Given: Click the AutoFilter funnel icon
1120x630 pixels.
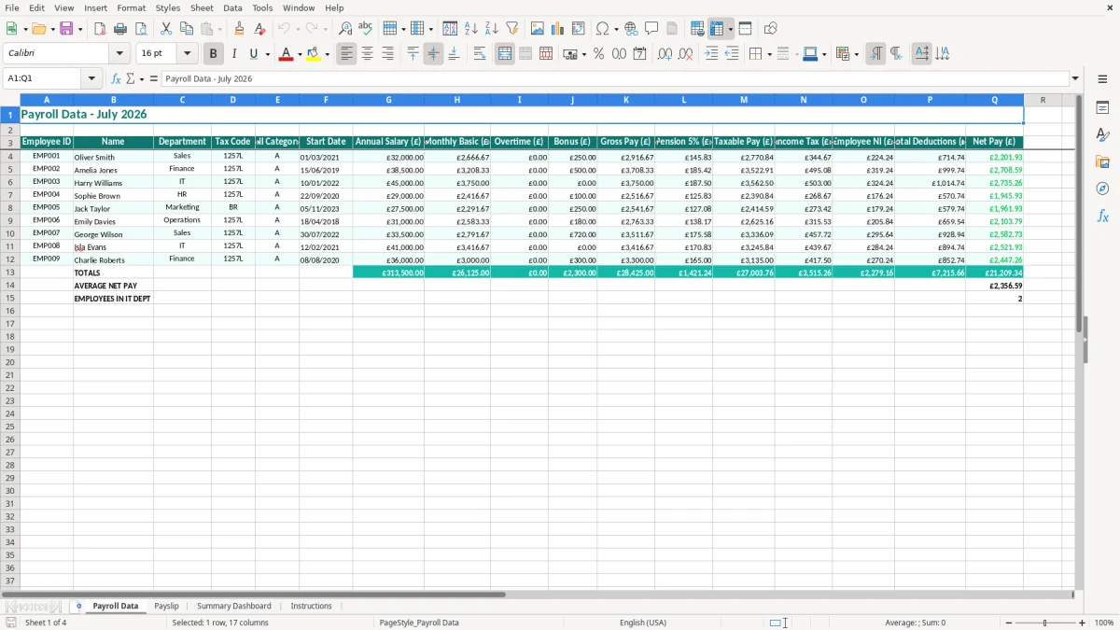Looking at the screenshot, I should [x=512, y=29].
